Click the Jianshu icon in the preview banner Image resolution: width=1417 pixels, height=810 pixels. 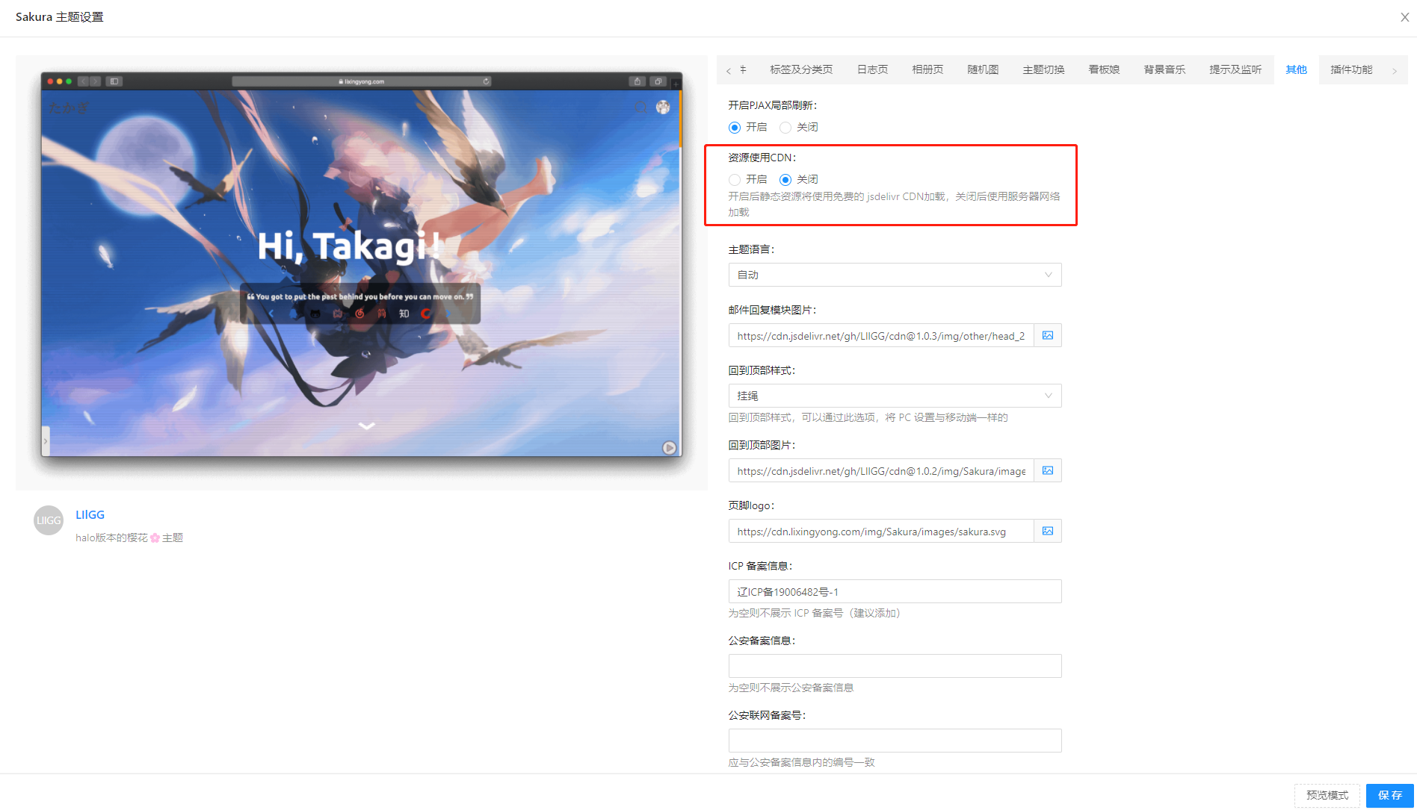(382, 314)
